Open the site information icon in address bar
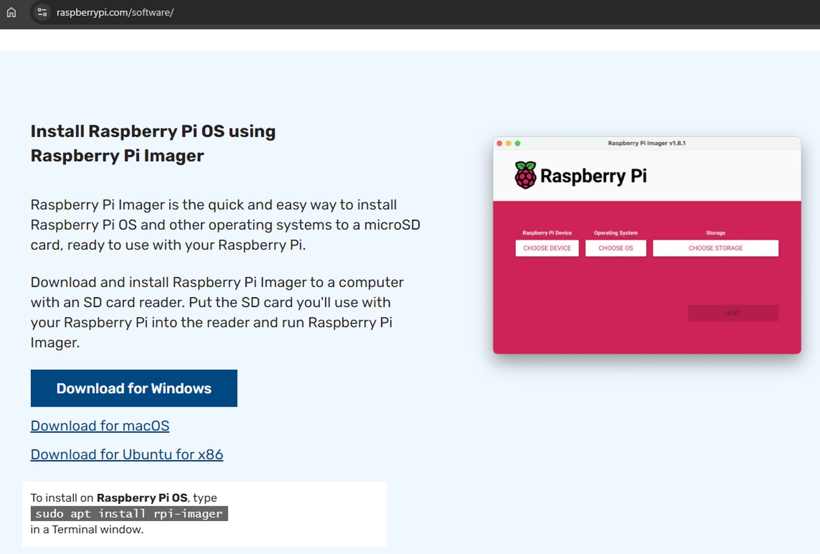 (x=42, y=12)
